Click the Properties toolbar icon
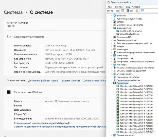 (x=122, y=11)
